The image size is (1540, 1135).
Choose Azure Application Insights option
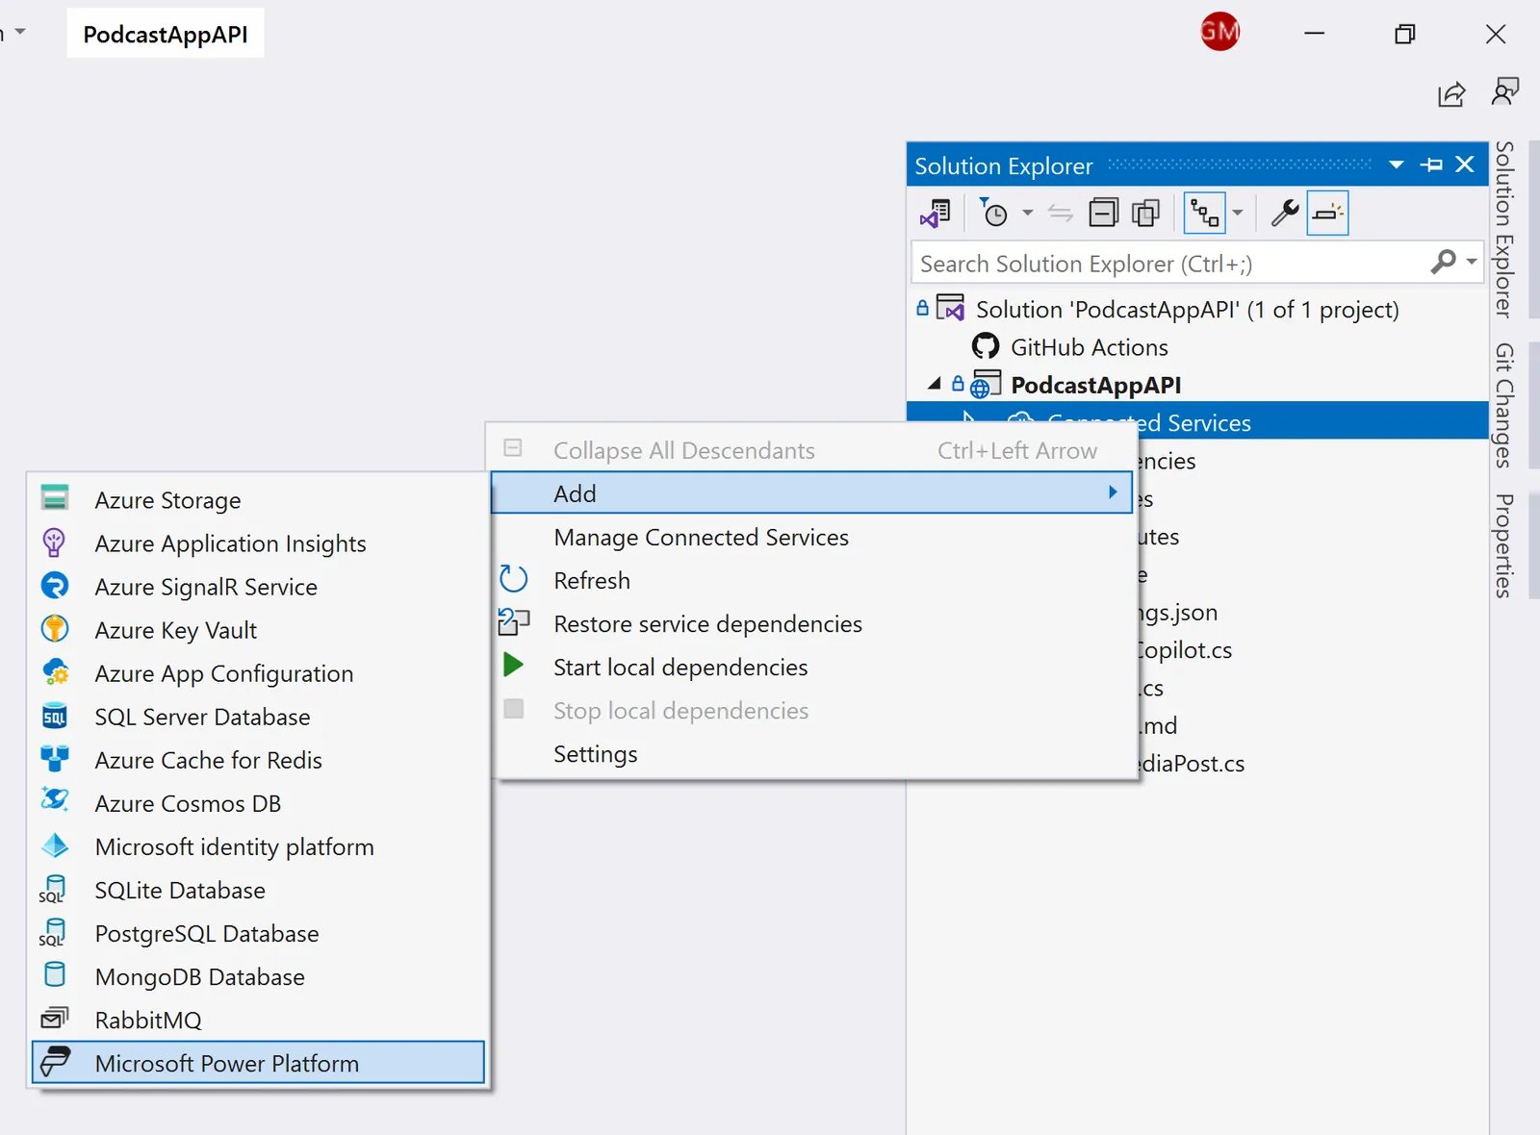[258, 543]
